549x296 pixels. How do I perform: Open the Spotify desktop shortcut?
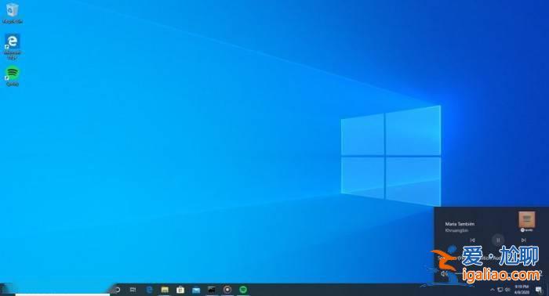click(13, 75)
